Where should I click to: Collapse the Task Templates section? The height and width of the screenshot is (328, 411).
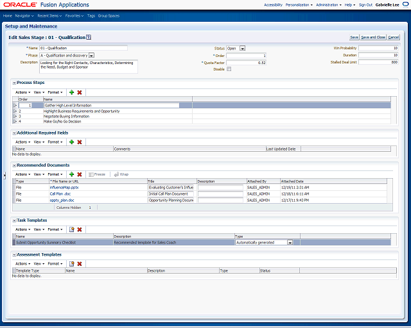point(14,220)
